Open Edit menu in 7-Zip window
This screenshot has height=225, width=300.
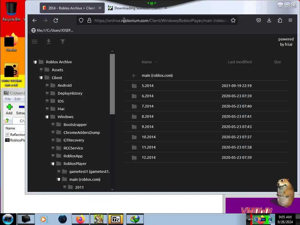pos(17,99)
